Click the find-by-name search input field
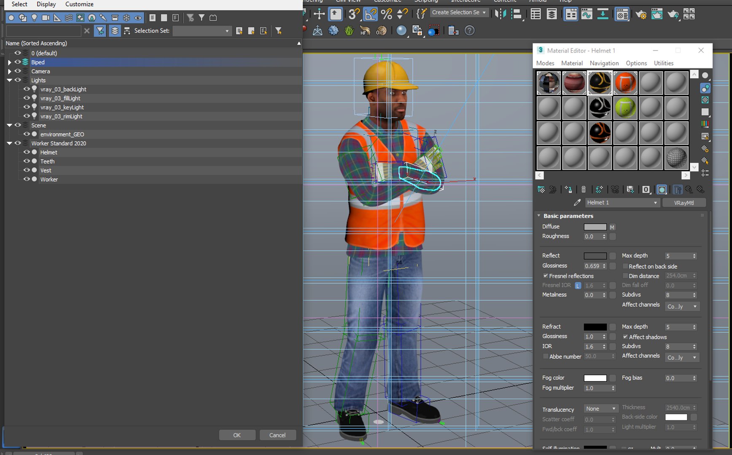 [43, 31]
